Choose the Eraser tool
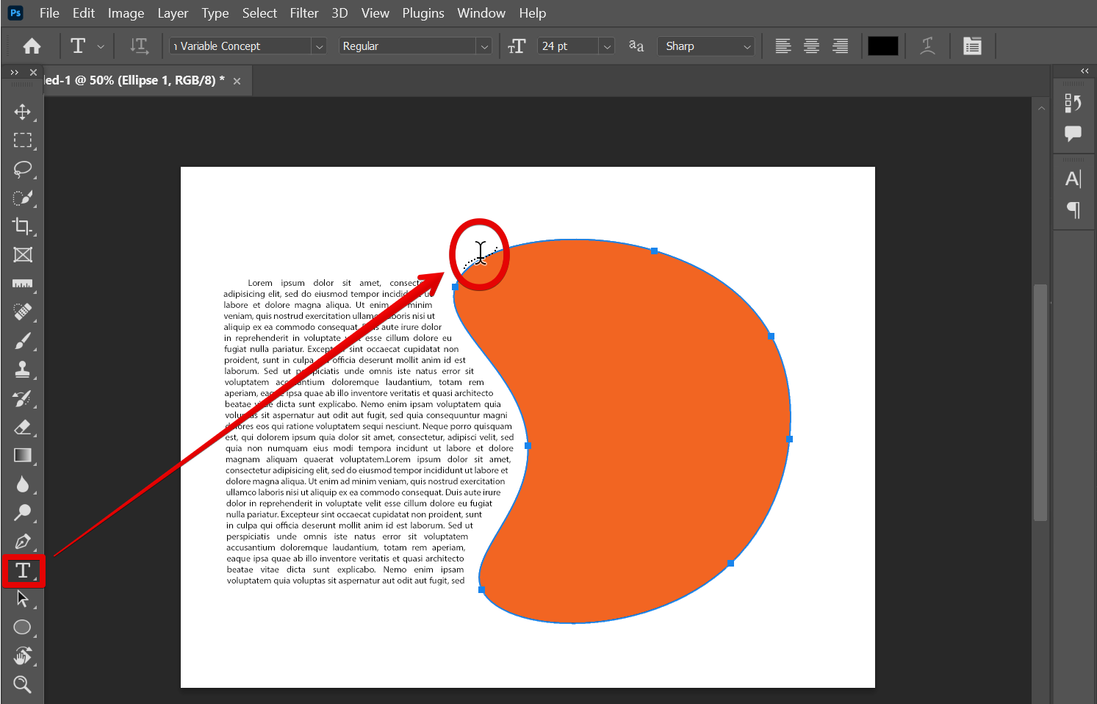This screenshot has width=1097, height=704. point(22,427)
